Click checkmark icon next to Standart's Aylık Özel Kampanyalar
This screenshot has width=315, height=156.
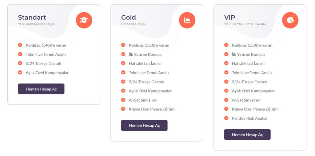[x=20, y=73]
